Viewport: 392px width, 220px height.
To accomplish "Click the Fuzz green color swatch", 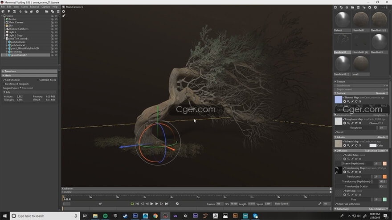I will 384,200.
